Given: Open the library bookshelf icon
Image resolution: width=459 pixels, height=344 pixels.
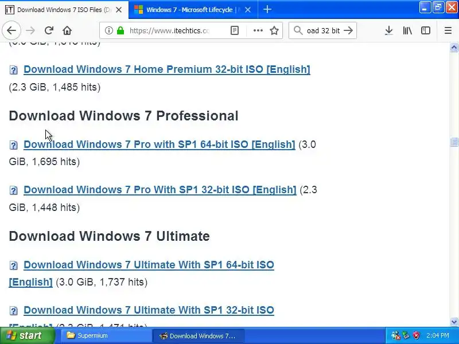Looking at the screenshot, I should (407, 30).
